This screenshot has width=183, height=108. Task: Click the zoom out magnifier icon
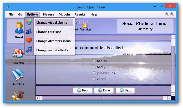(172, 14)
